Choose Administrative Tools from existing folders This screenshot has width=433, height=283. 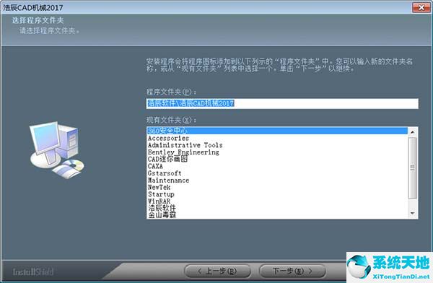coord(277,145)
